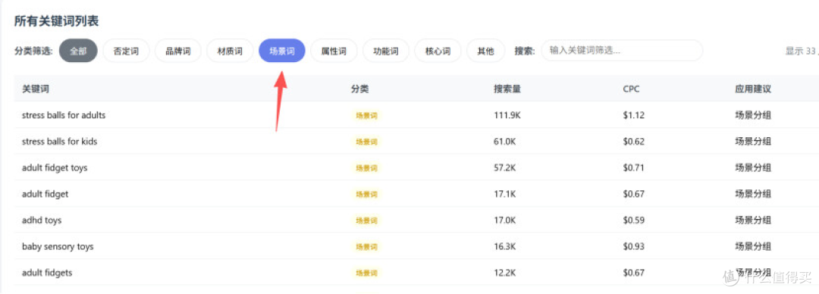
Task: Click the $1.12 CPC value
Action: click(x=633, y=115)
